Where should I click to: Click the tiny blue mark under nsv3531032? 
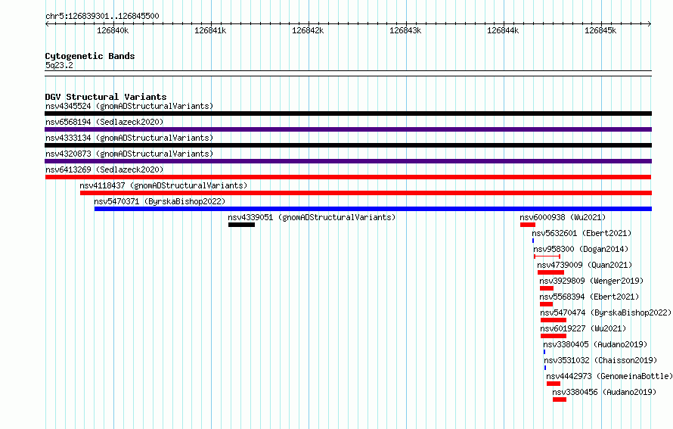click(x=545, y=368)
